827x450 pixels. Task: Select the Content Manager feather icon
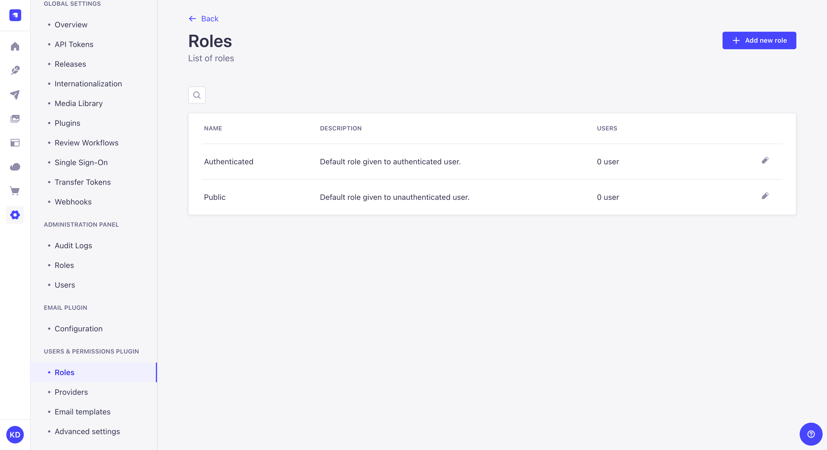[15, 71]
